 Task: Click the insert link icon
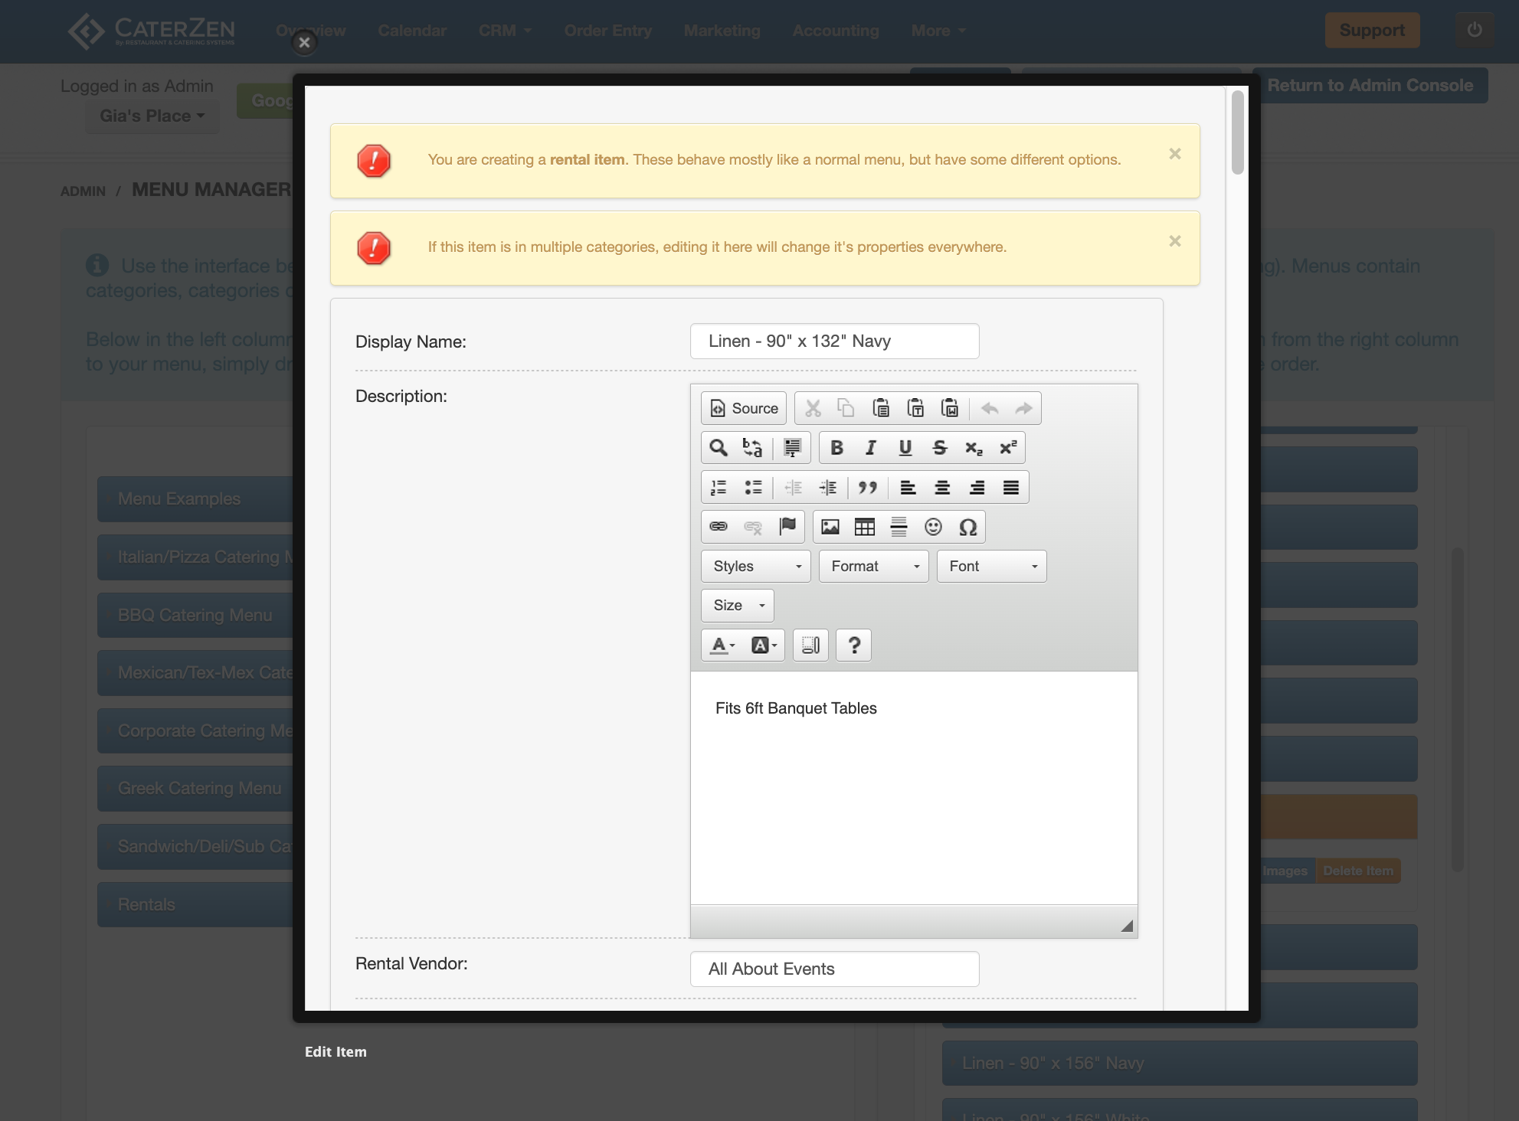(x=719, y=527)
